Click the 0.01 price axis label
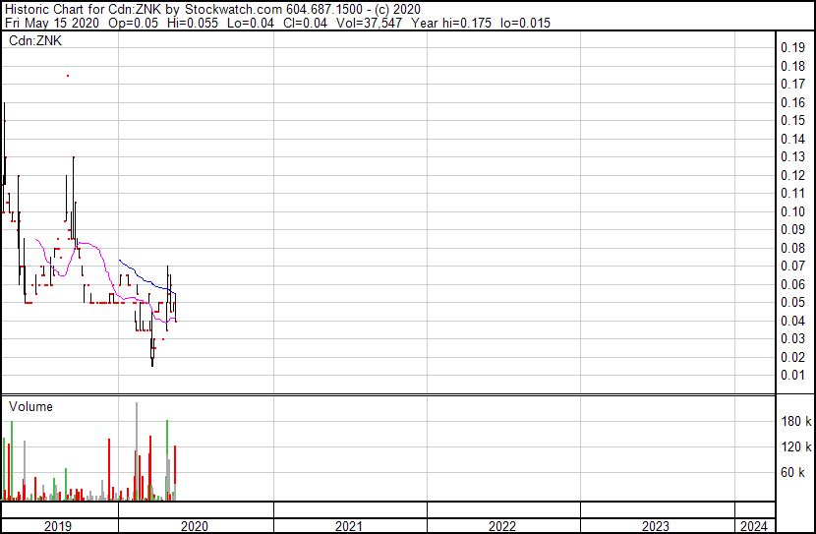This screenshot has height=534, width=816. [792, 375]
